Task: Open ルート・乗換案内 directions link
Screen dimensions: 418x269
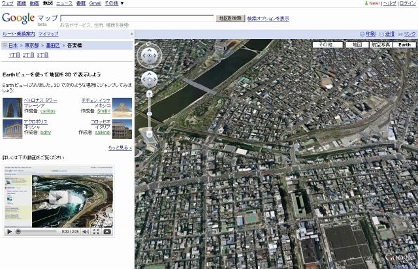Action: [x=19, y=34]
